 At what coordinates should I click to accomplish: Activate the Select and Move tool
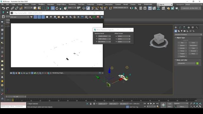[53, 8]
